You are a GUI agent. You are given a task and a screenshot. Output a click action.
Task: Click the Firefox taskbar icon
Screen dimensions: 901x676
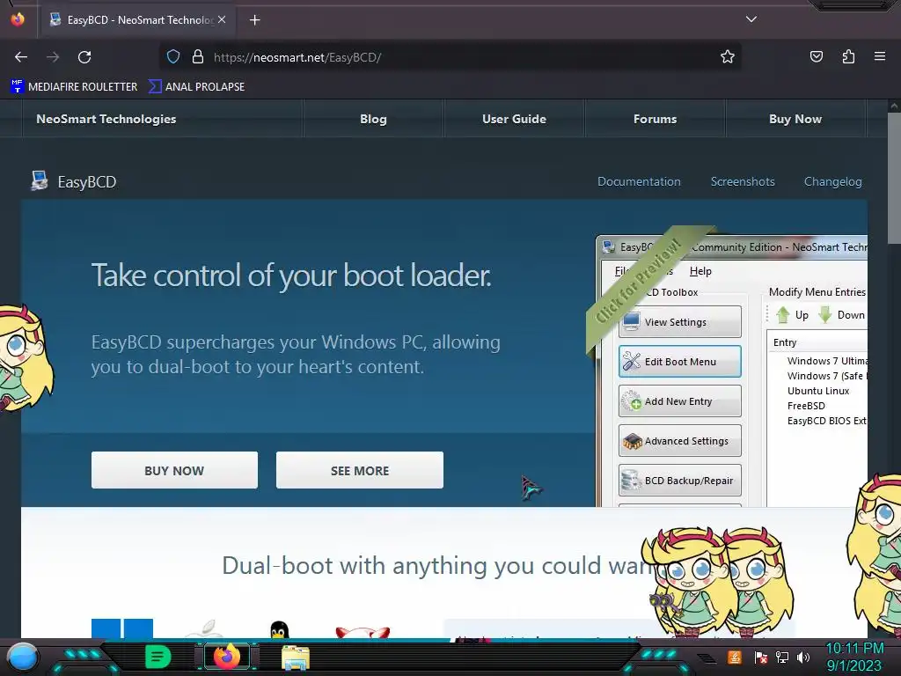226,657
